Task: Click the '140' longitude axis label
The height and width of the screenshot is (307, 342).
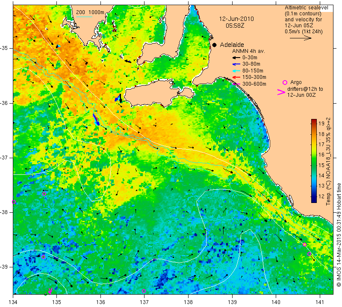Action: pos(276,302)
